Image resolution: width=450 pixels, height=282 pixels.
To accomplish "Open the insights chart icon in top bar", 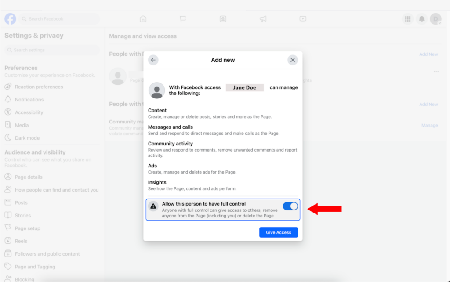I will 223,19.
